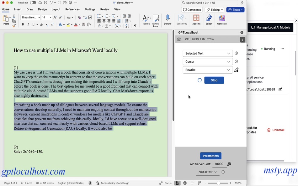Click the prompt edit pencil beside Rewrite

pyautogui.click(x=236, y=70)
